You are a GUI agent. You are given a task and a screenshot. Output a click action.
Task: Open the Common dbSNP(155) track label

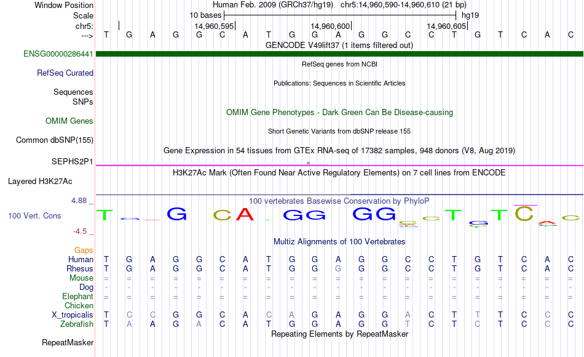pyautogui.click(x=55, y=140)
